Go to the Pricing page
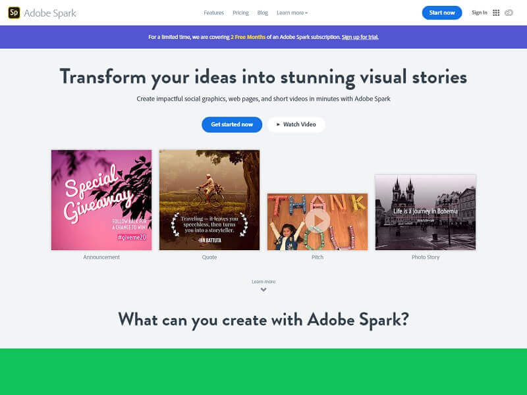This screenshot has height=395, width=527. tap(240, 13)
